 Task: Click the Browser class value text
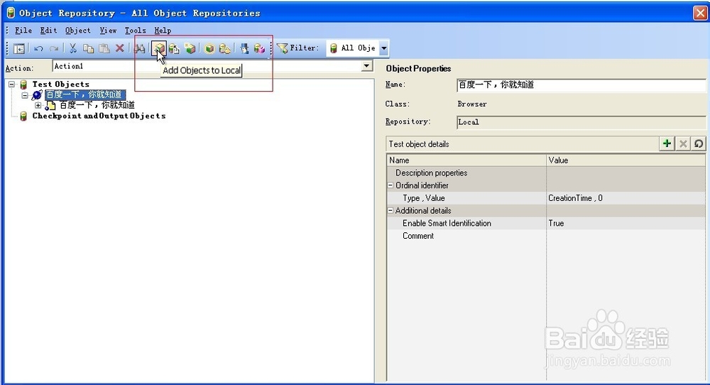tap(472, 104)
